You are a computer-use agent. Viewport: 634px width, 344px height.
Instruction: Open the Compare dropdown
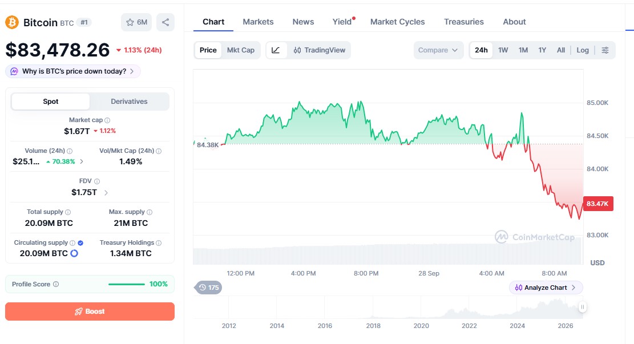pyautogui.click(x=438, y=50)
